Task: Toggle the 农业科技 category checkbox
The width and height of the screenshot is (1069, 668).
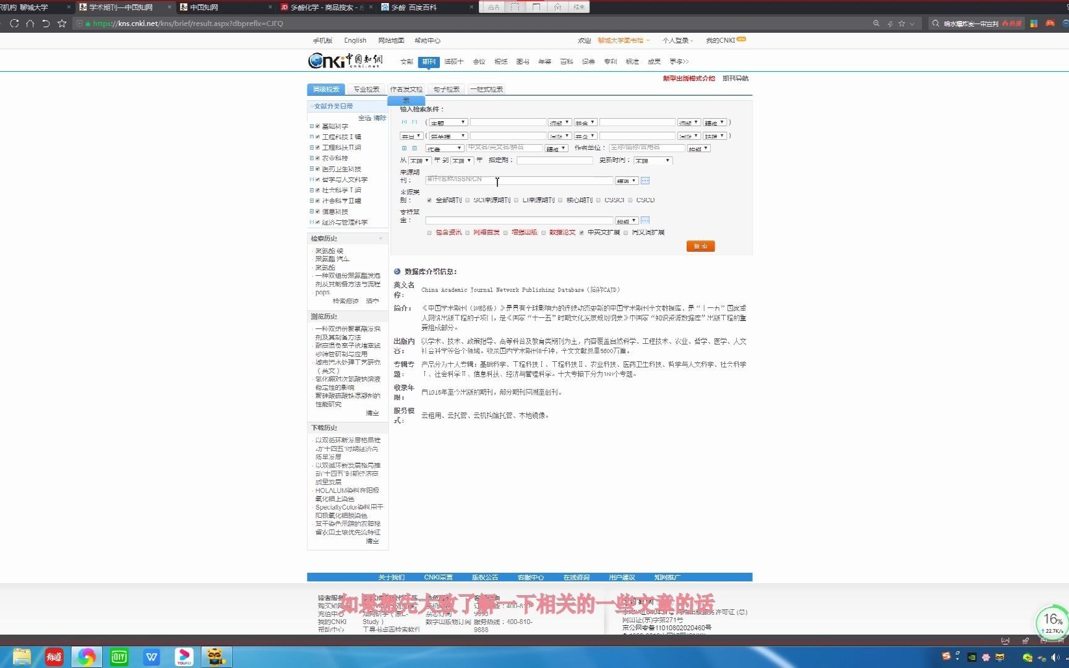Action: coord(318,158)
